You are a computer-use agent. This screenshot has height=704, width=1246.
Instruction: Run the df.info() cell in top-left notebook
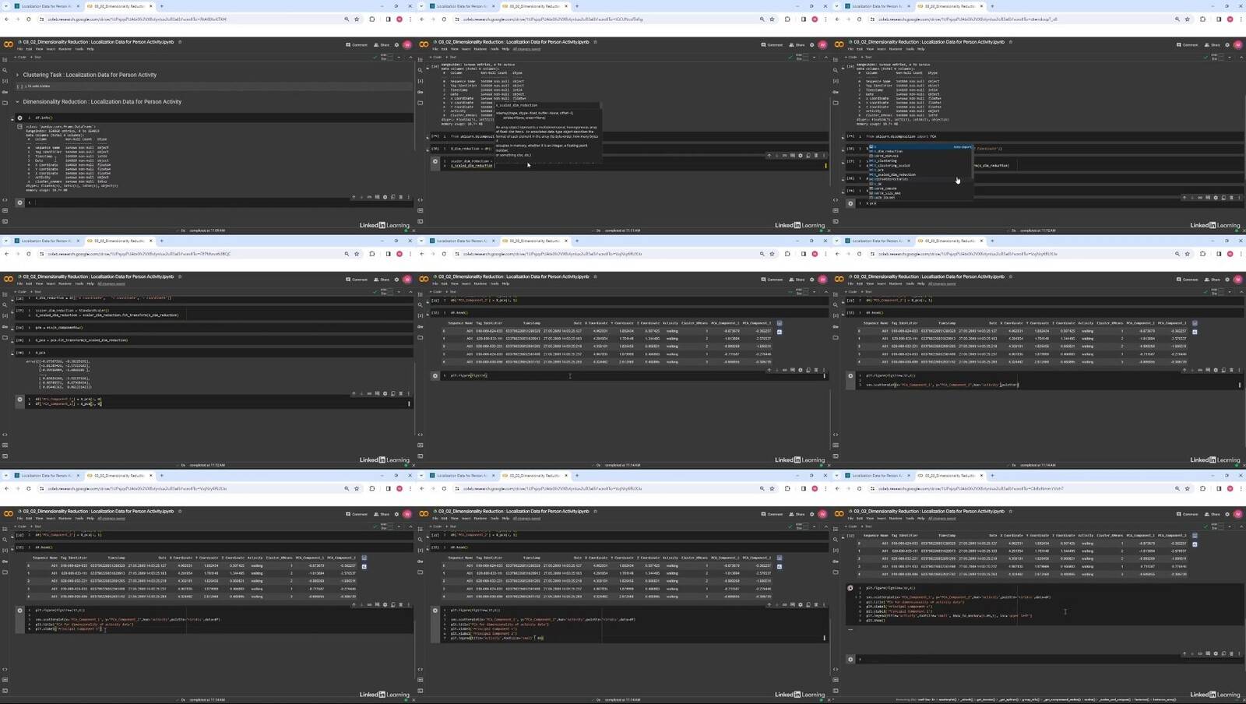(x=20, y=118)
